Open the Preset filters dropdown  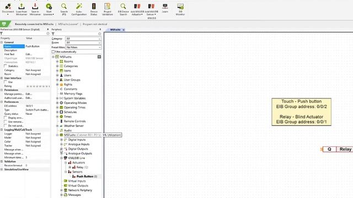pos(83,47)
